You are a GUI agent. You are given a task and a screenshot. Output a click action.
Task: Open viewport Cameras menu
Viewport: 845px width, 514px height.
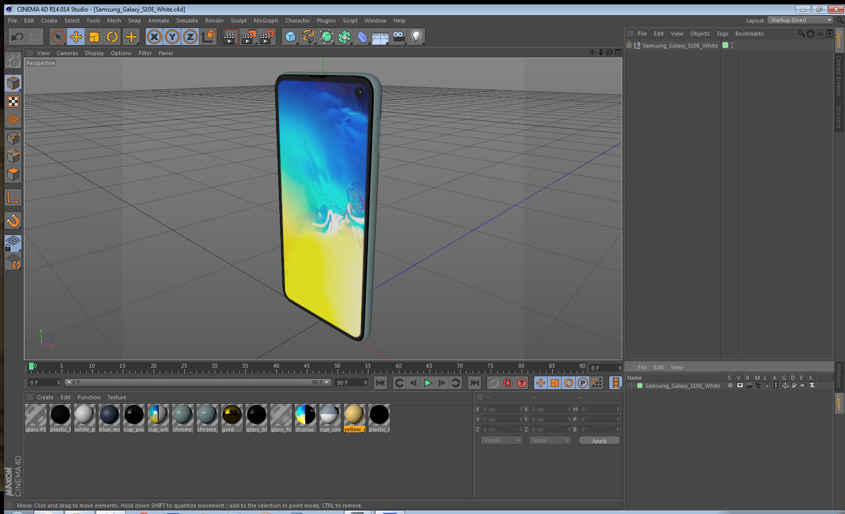point(67,53)
